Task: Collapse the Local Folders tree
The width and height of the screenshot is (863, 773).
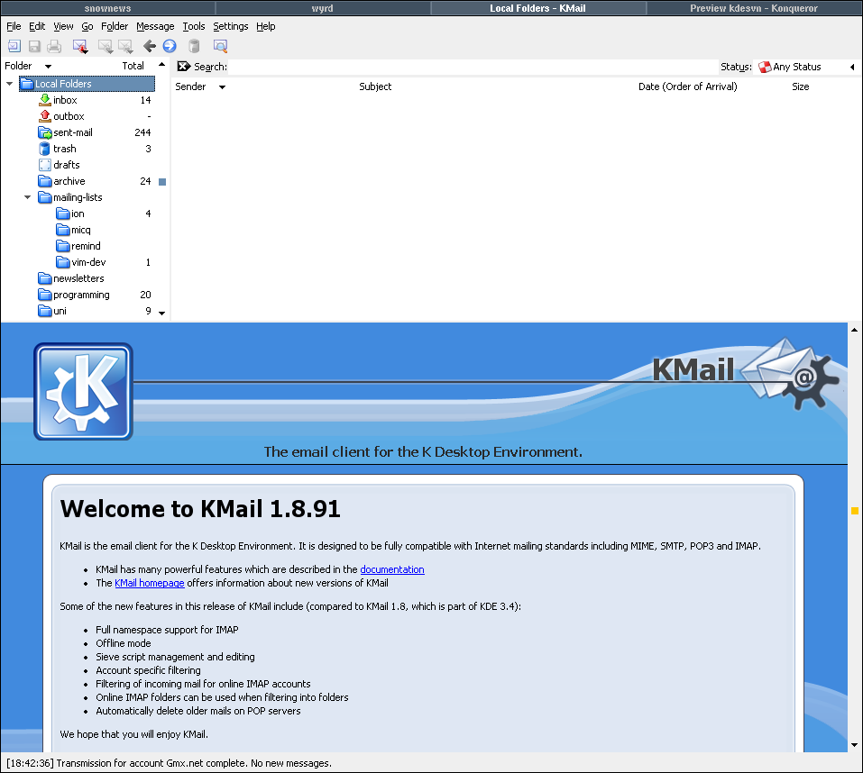Action: [9, 84]
